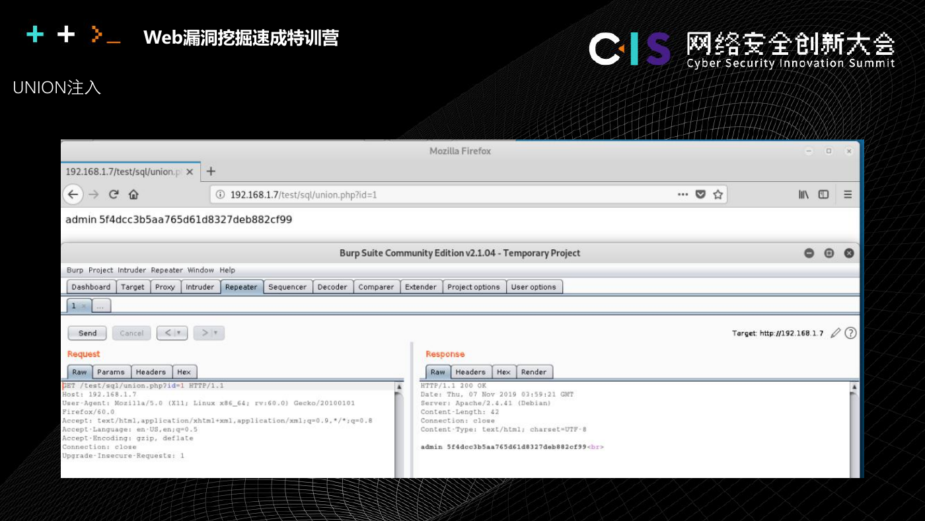Open the Intruder menu in menu bar
The width and height of the screenshot is (925, 521).
point(132,270)
